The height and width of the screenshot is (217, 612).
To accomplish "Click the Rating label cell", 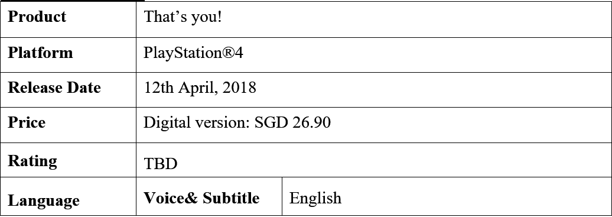I will tap(68, 160).
